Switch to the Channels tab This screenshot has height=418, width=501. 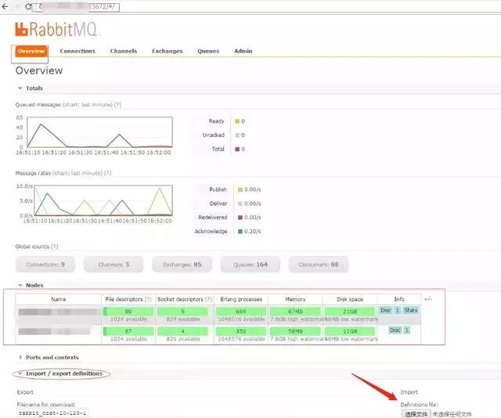coord(124,51)
